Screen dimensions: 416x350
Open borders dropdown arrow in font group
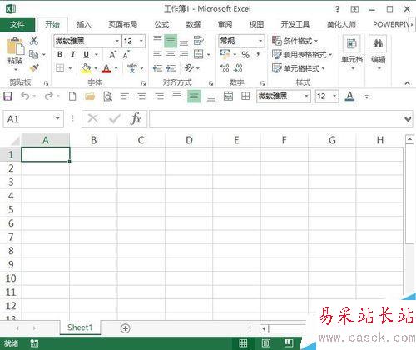(x=70, y=68)
